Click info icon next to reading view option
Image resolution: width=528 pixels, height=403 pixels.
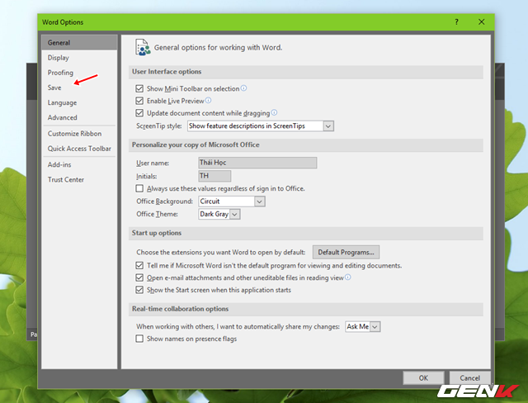tap(348, 277)
